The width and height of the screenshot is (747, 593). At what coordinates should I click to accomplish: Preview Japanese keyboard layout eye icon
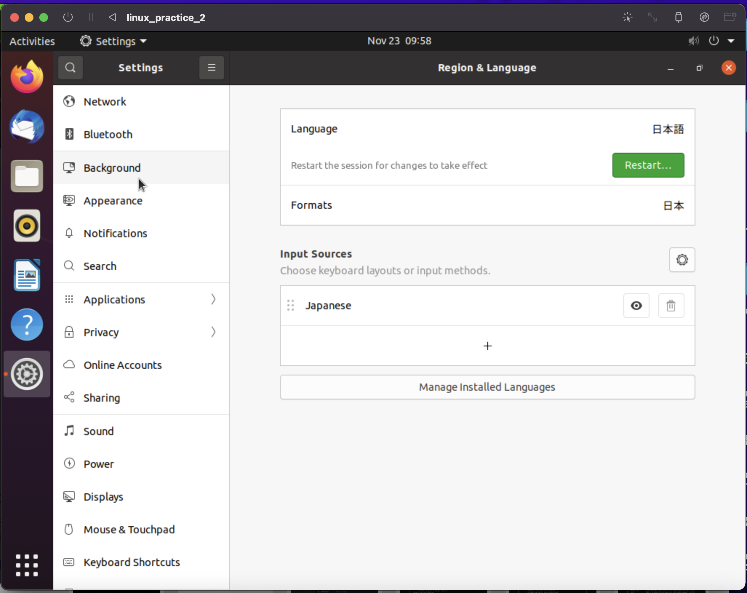(x=636, y=306)
